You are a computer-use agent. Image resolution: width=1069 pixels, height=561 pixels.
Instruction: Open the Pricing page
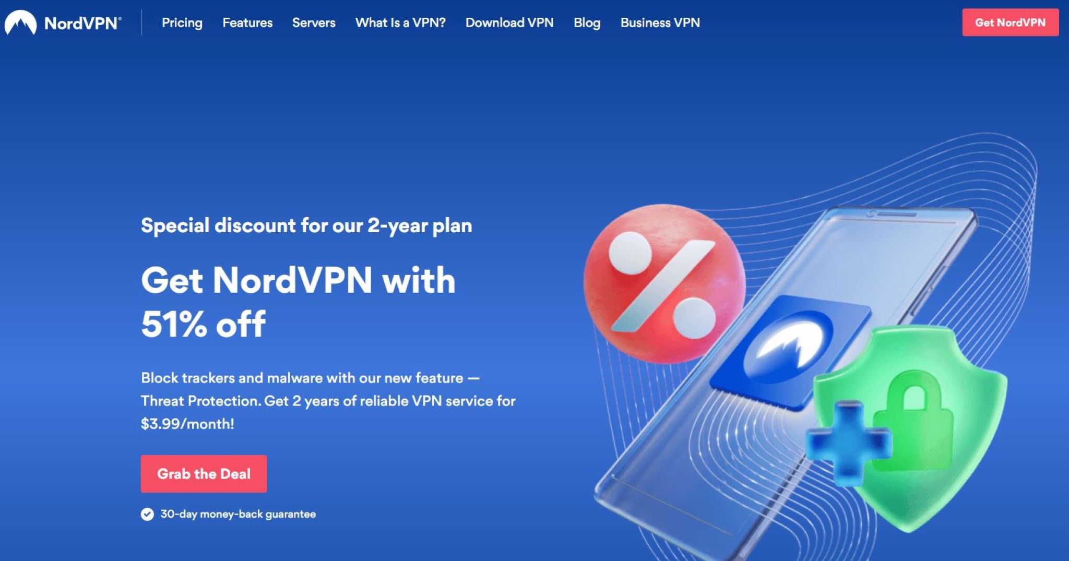(182, 23)
